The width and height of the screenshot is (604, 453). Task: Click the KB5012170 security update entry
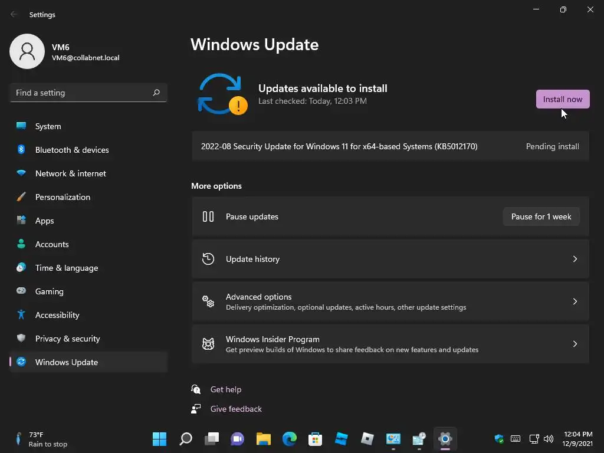click(x=390, y=146)
